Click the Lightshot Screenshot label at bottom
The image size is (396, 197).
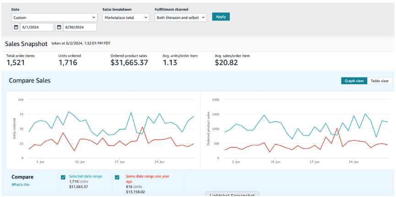[x=232, y=195]
